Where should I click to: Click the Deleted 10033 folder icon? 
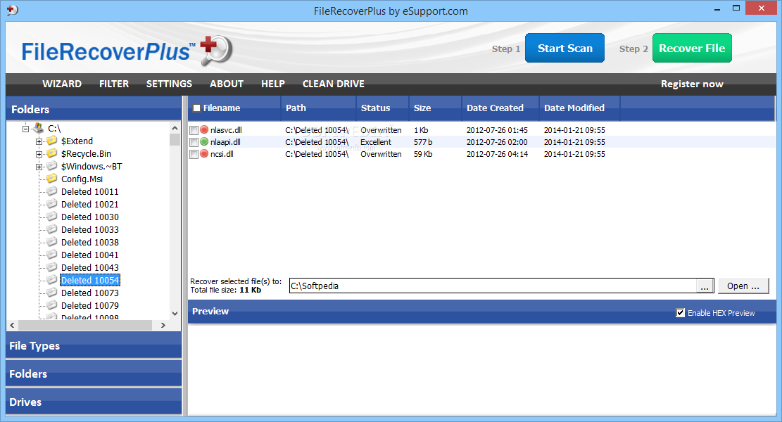pos(52,229)
